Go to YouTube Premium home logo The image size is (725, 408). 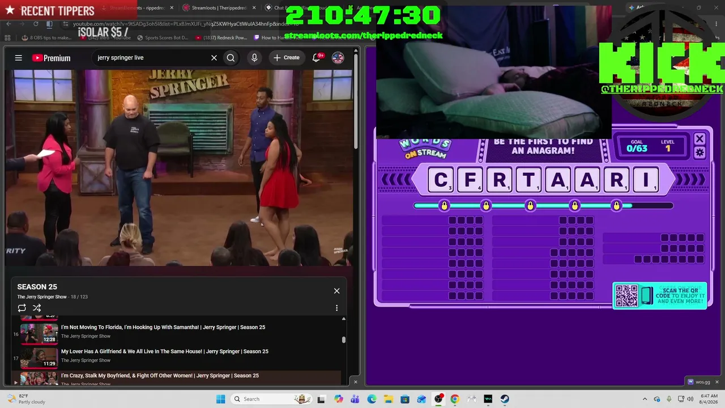click(52, 58)
